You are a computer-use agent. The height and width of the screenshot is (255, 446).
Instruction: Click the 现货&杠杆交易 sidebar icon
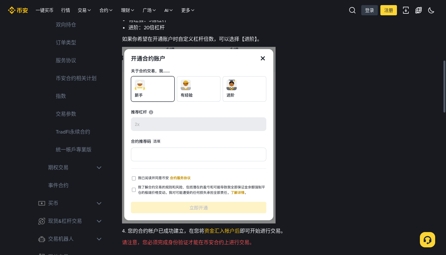[x=42, y=221]
